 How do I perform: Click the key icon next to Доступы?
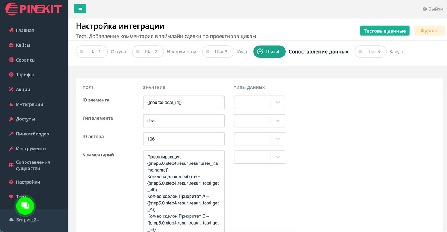coord(11,119)
